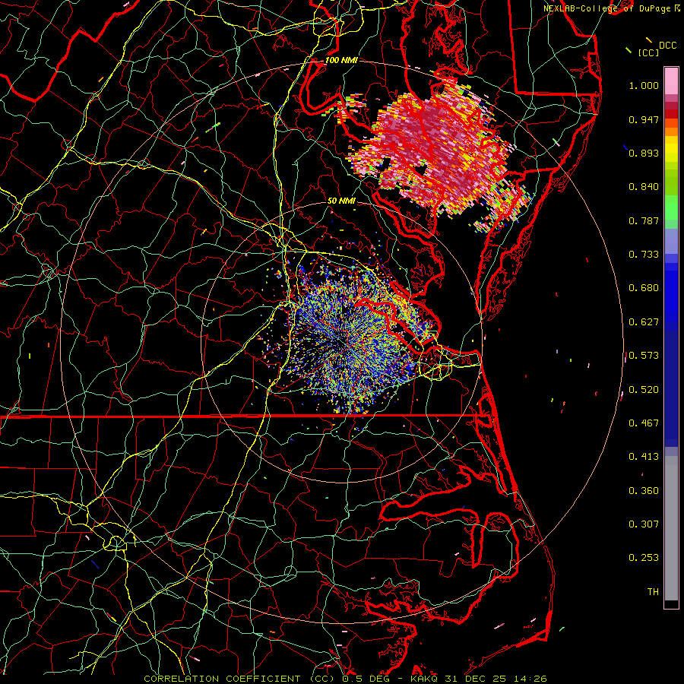This screenshot has width=684, height=684.
Task: Click the 0.5 DEG elevation text
Action: [x=366, y=679]
